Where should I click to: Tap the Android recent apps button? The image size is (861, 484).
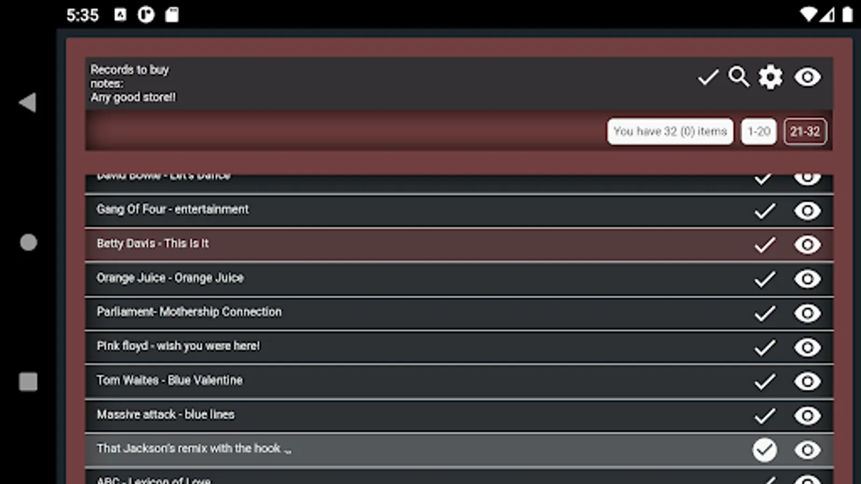click(29, 382)
